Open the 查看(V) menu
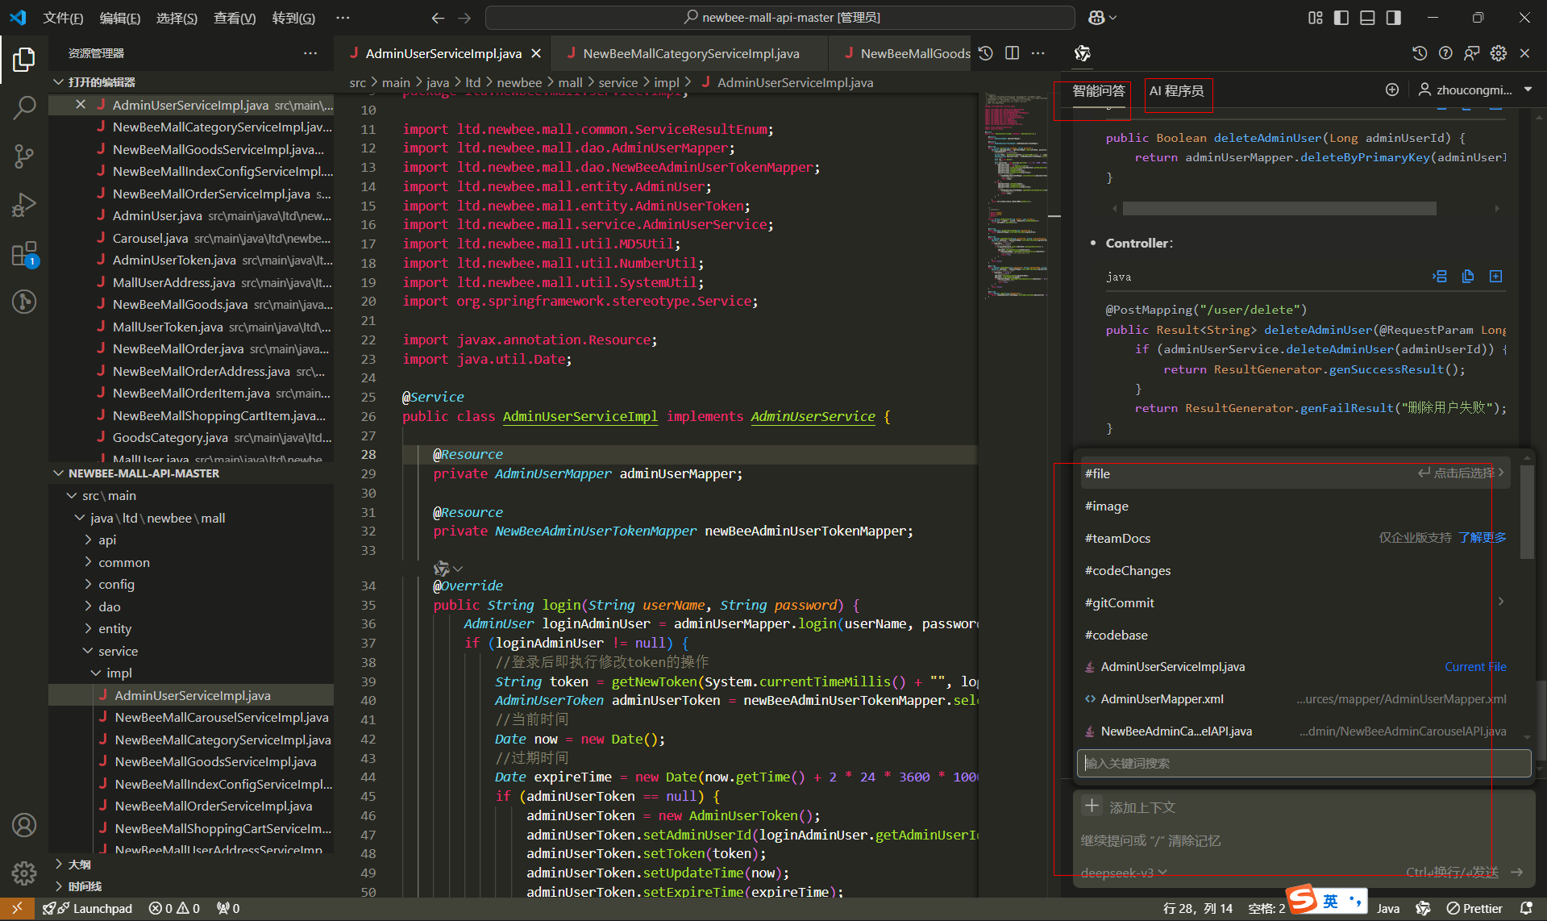1547x921 pixels. point(234,18)
